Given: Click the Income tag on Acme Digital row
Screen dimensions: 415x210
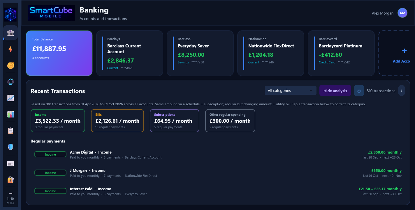Looking at the screenshot, I should pyautogui.click(x=50, y=154).
